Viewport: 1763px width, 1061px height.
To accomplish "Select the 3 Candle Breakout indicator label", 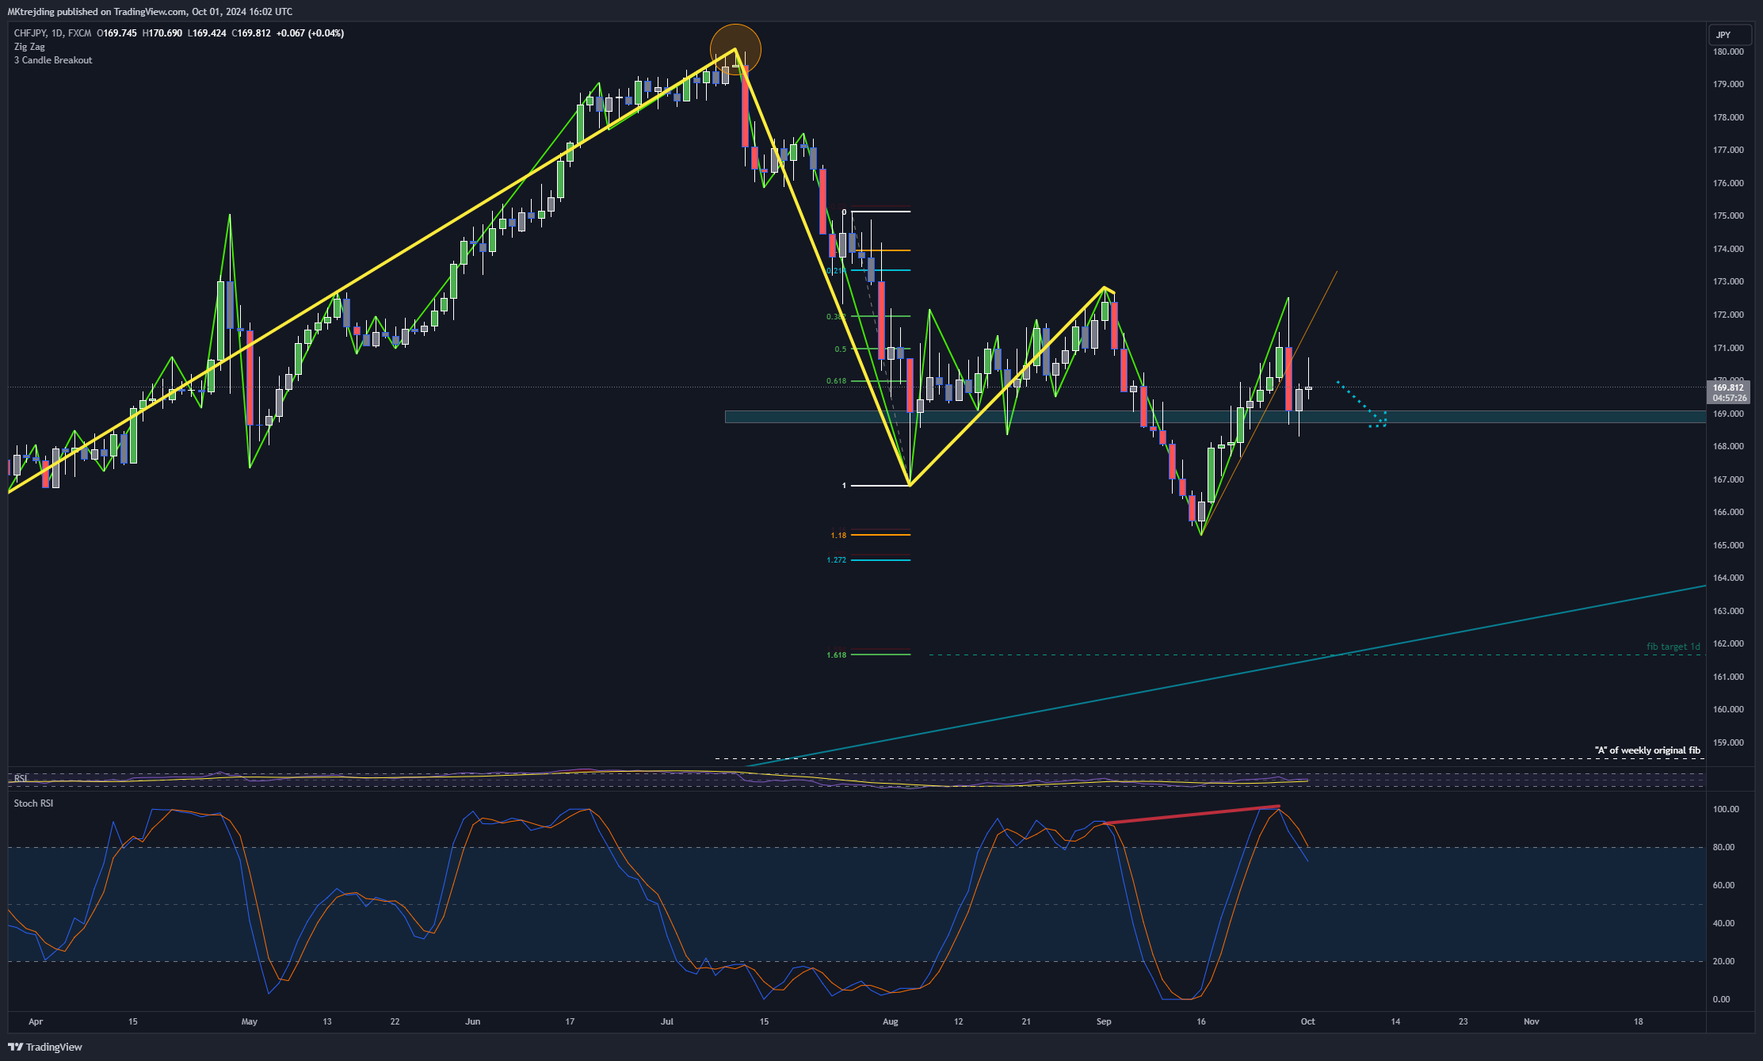I will point(53,60).
